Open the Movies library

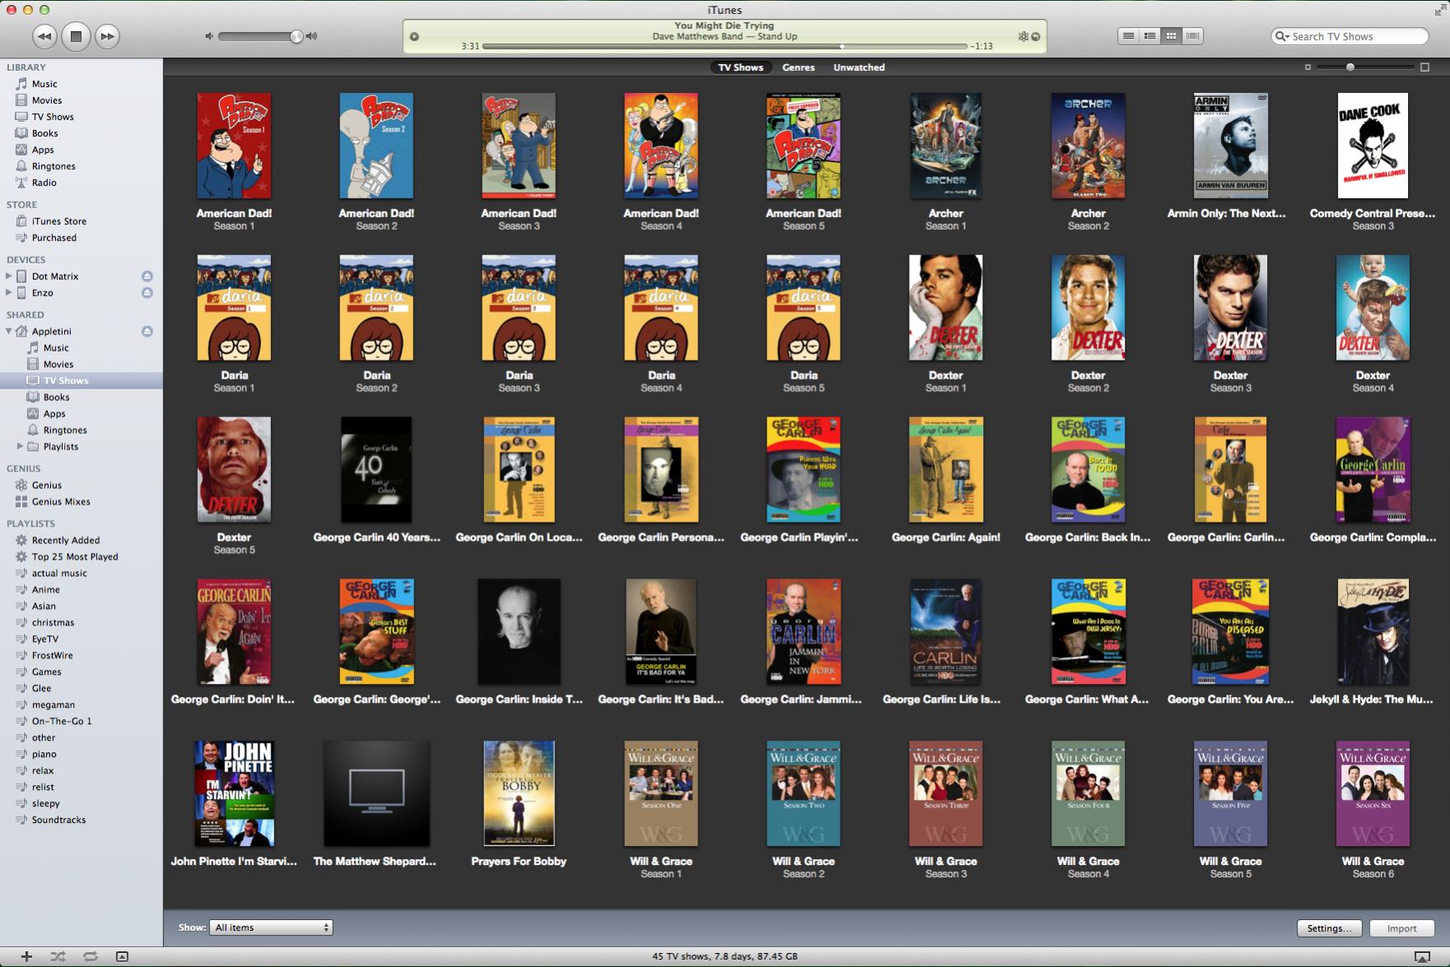point(47,100)
